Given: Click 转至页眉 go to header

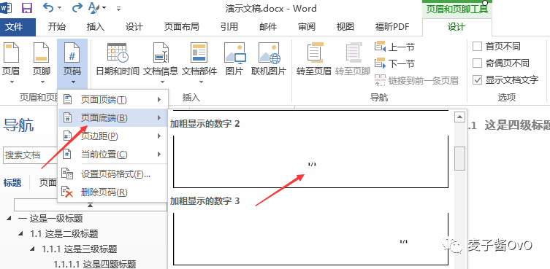Looking at the screenshot, I should click(314, 60).
